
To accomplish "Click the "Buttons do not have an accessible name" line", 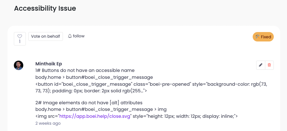I will pyautogui.click(x=85, y=70).
